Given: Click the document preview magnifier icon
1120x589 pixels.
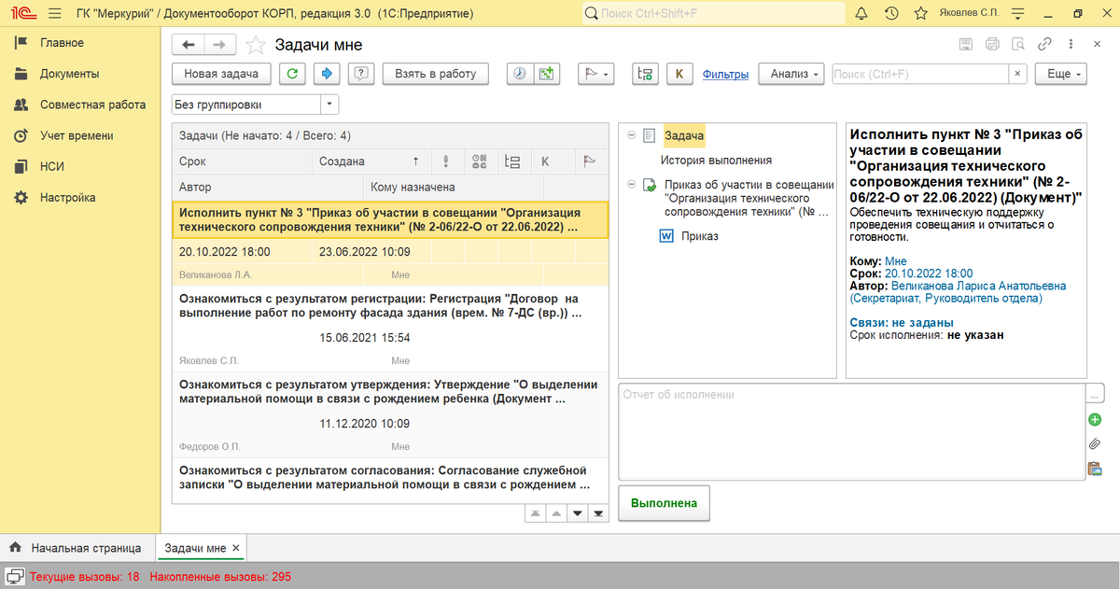Looking at the screenshot, I should click(1018, 44).
